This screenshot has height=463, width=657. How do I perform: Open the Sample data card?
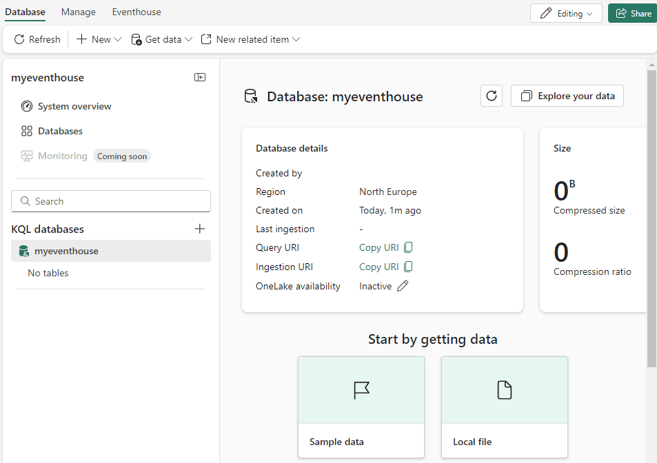(361, 407)
